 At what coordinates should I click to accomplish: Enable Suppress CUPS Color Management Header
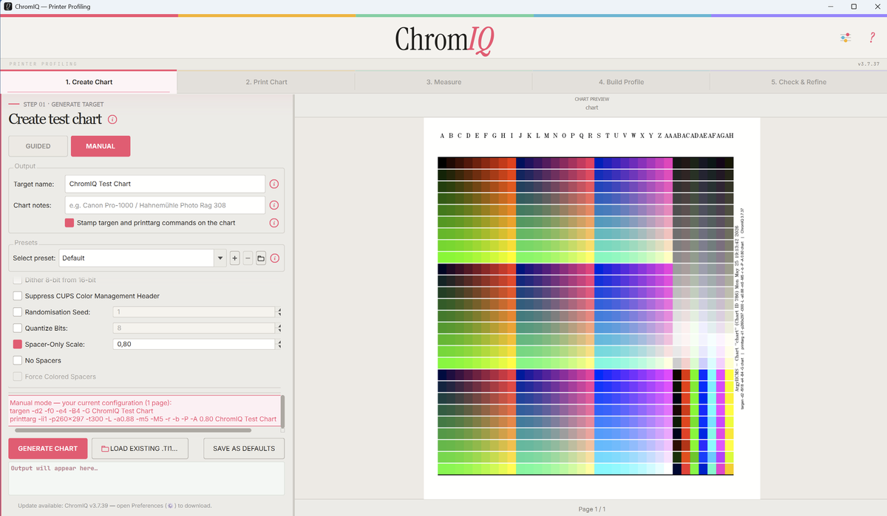[18, 296]
